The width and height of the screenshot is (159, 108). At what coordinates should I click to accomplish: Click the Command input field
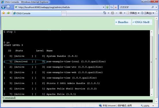tap(78, 101)
